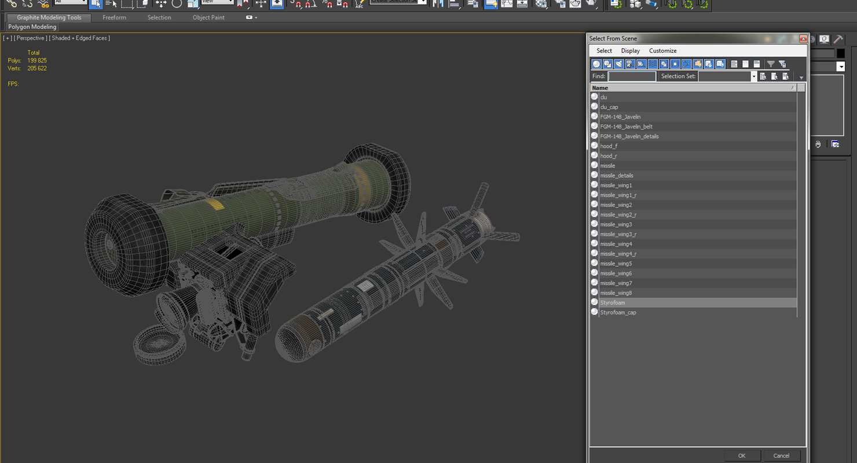The height and width of the screenshot is (463, 857).
Task: Toggle Display Lights filter icon
Action: pyautogui.click(x=619, y=64)
